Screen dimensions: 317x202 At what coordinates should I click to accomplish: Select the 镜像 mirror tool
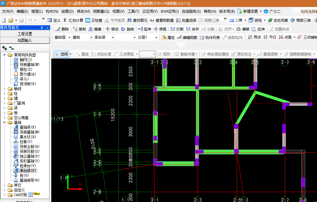pos(95,29)
